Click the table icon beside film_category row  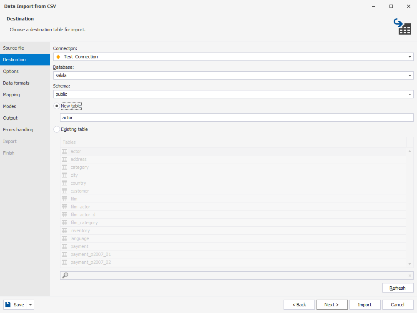point(64,223)
